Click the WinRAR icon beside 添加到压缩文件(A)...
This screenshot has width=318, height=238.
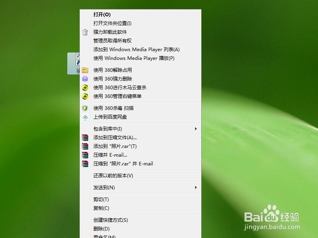pyautogui.click(x=85, y=138)
